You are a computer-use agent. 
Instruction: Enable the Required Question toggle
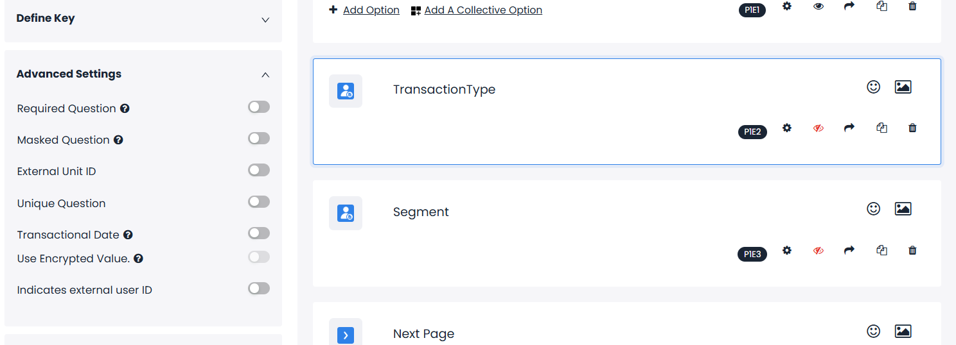pos(259,107)
